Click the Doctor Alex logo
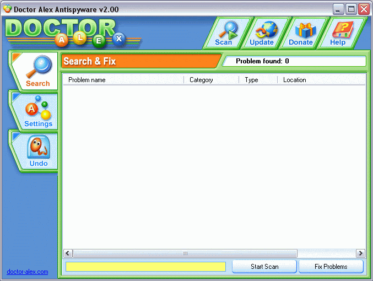Viewport: 373px width, 281px height. click(x=72, y=32)
